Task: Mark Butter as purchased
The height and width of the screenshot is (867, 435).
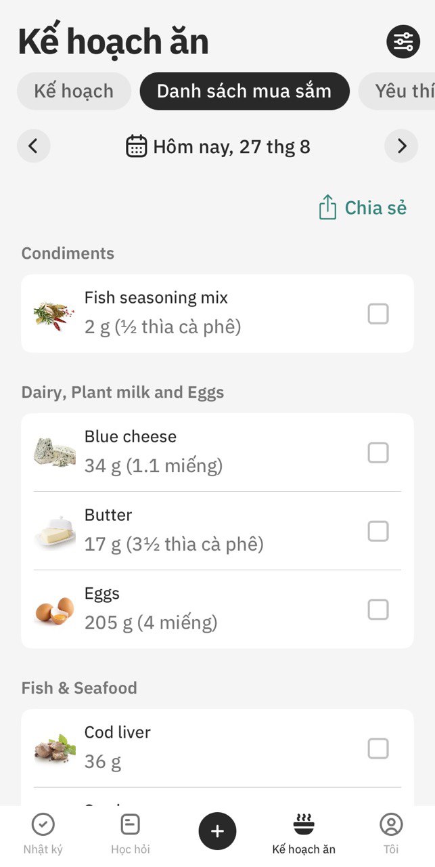Action: point(378,531)
